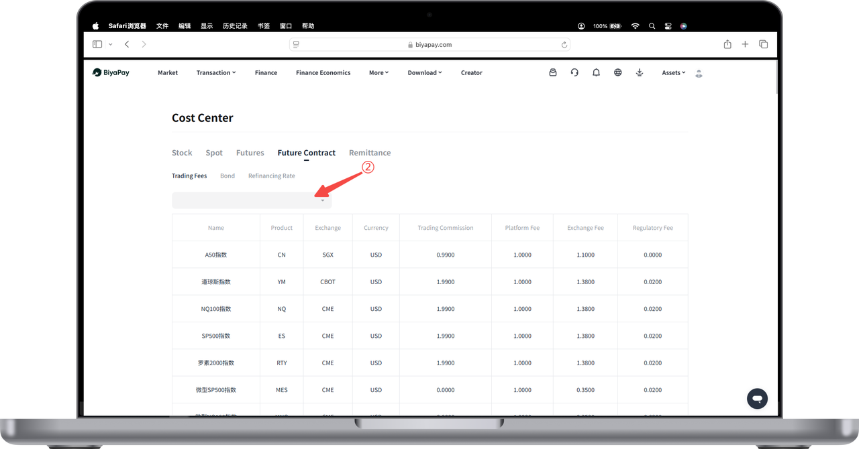Click the Safari share icon

(727, 44)
